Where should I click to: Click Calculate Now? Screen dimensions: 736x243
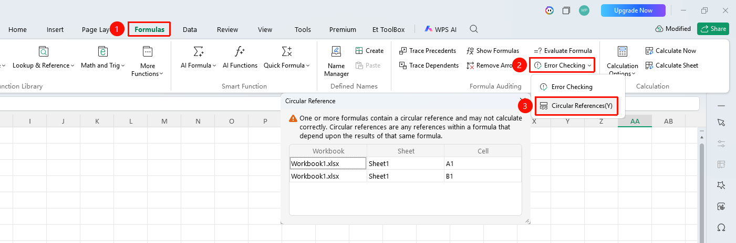coord(670,51)
